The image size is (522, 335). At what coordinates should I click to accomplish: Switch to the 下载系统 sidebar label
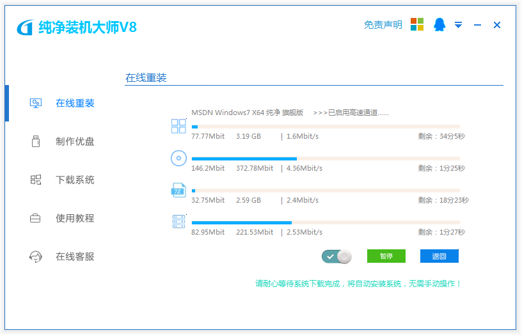tap(75, 180)
